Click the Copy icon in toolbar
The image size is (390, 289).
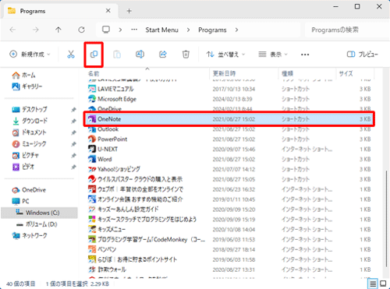94,55
